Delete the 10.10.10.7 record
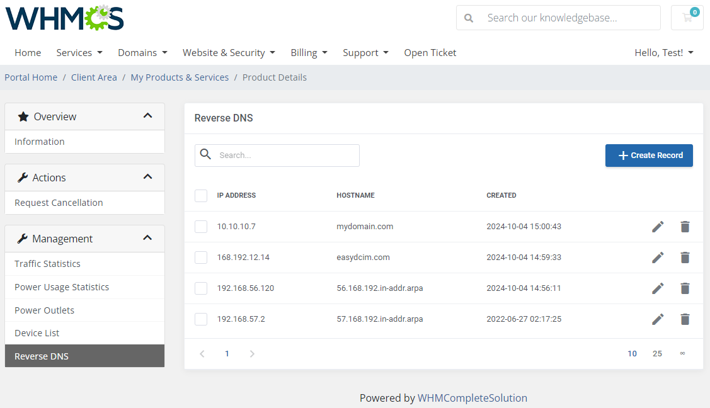This screenshot has width=710, height=408. coord(685,226)
